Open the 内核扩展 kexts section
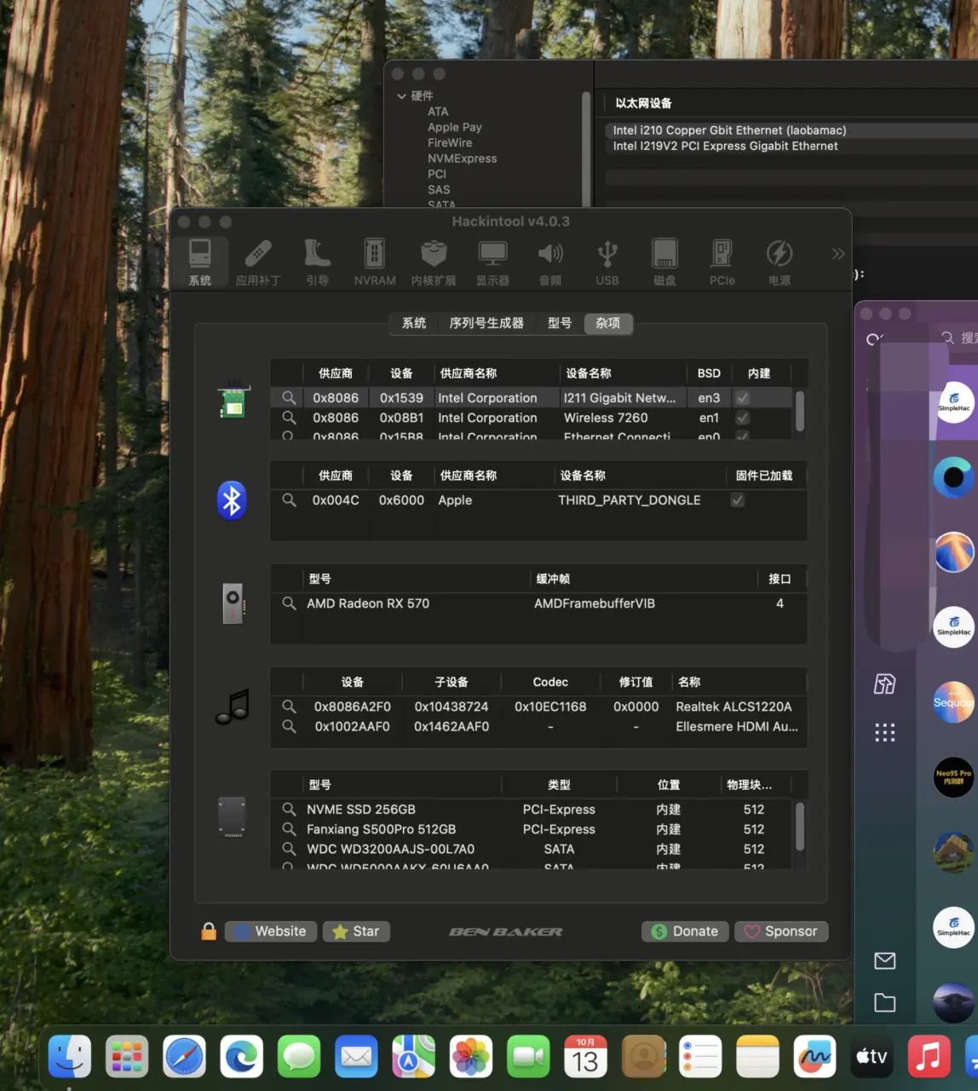This screenshot has width=978, height=1091. pos(434,262)
